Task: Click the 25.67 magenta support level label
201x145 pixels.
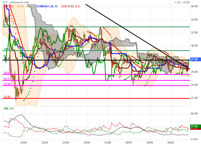Action: click(7, 73)
